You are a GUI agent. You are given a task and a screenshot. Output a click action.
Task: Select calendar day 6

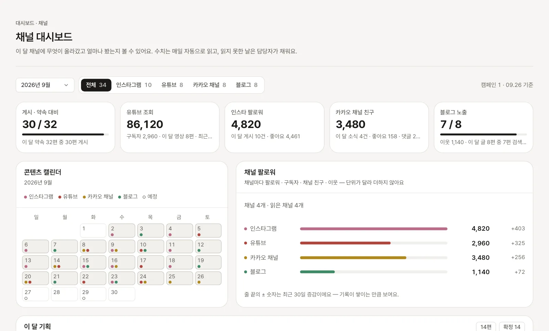[x=35, y=246]
